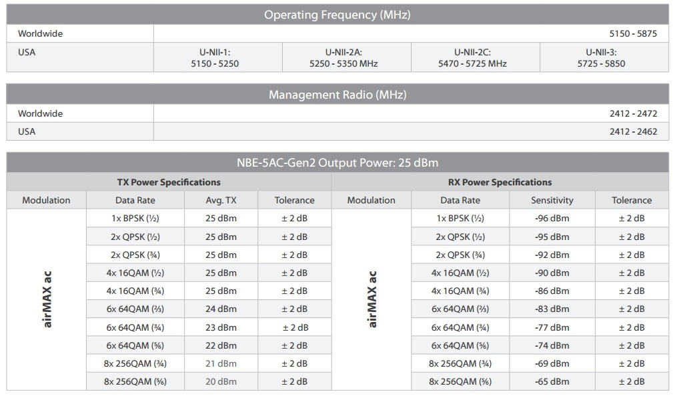This screenshot has width=677, height=400.
Task: Click '8x 256QAM (⅚)' in the TX Data Rate column
Action: click(x=135, y=381)
